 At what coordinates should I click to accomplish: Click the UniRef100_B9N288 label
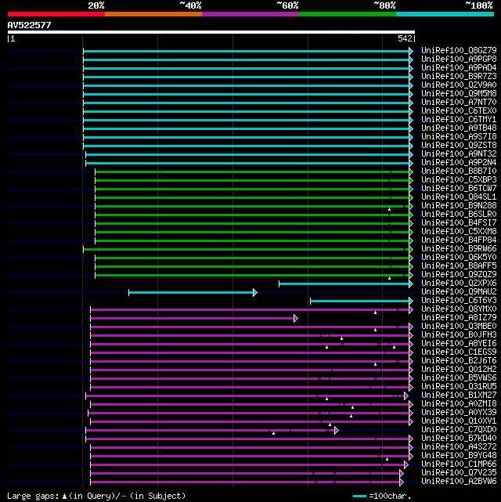click(x=459, y=205)
